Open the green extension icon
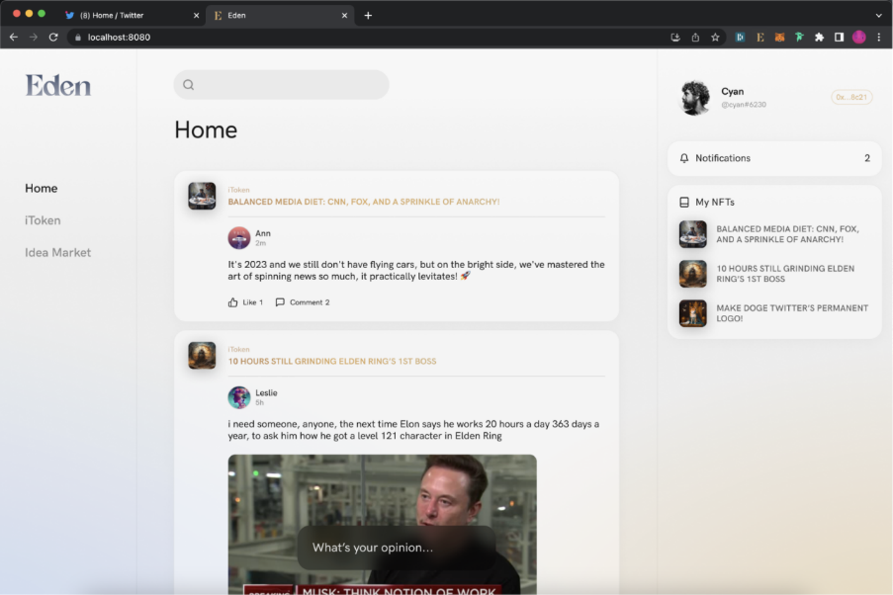This screenshot has height=595, width=893. pos(800,38)
